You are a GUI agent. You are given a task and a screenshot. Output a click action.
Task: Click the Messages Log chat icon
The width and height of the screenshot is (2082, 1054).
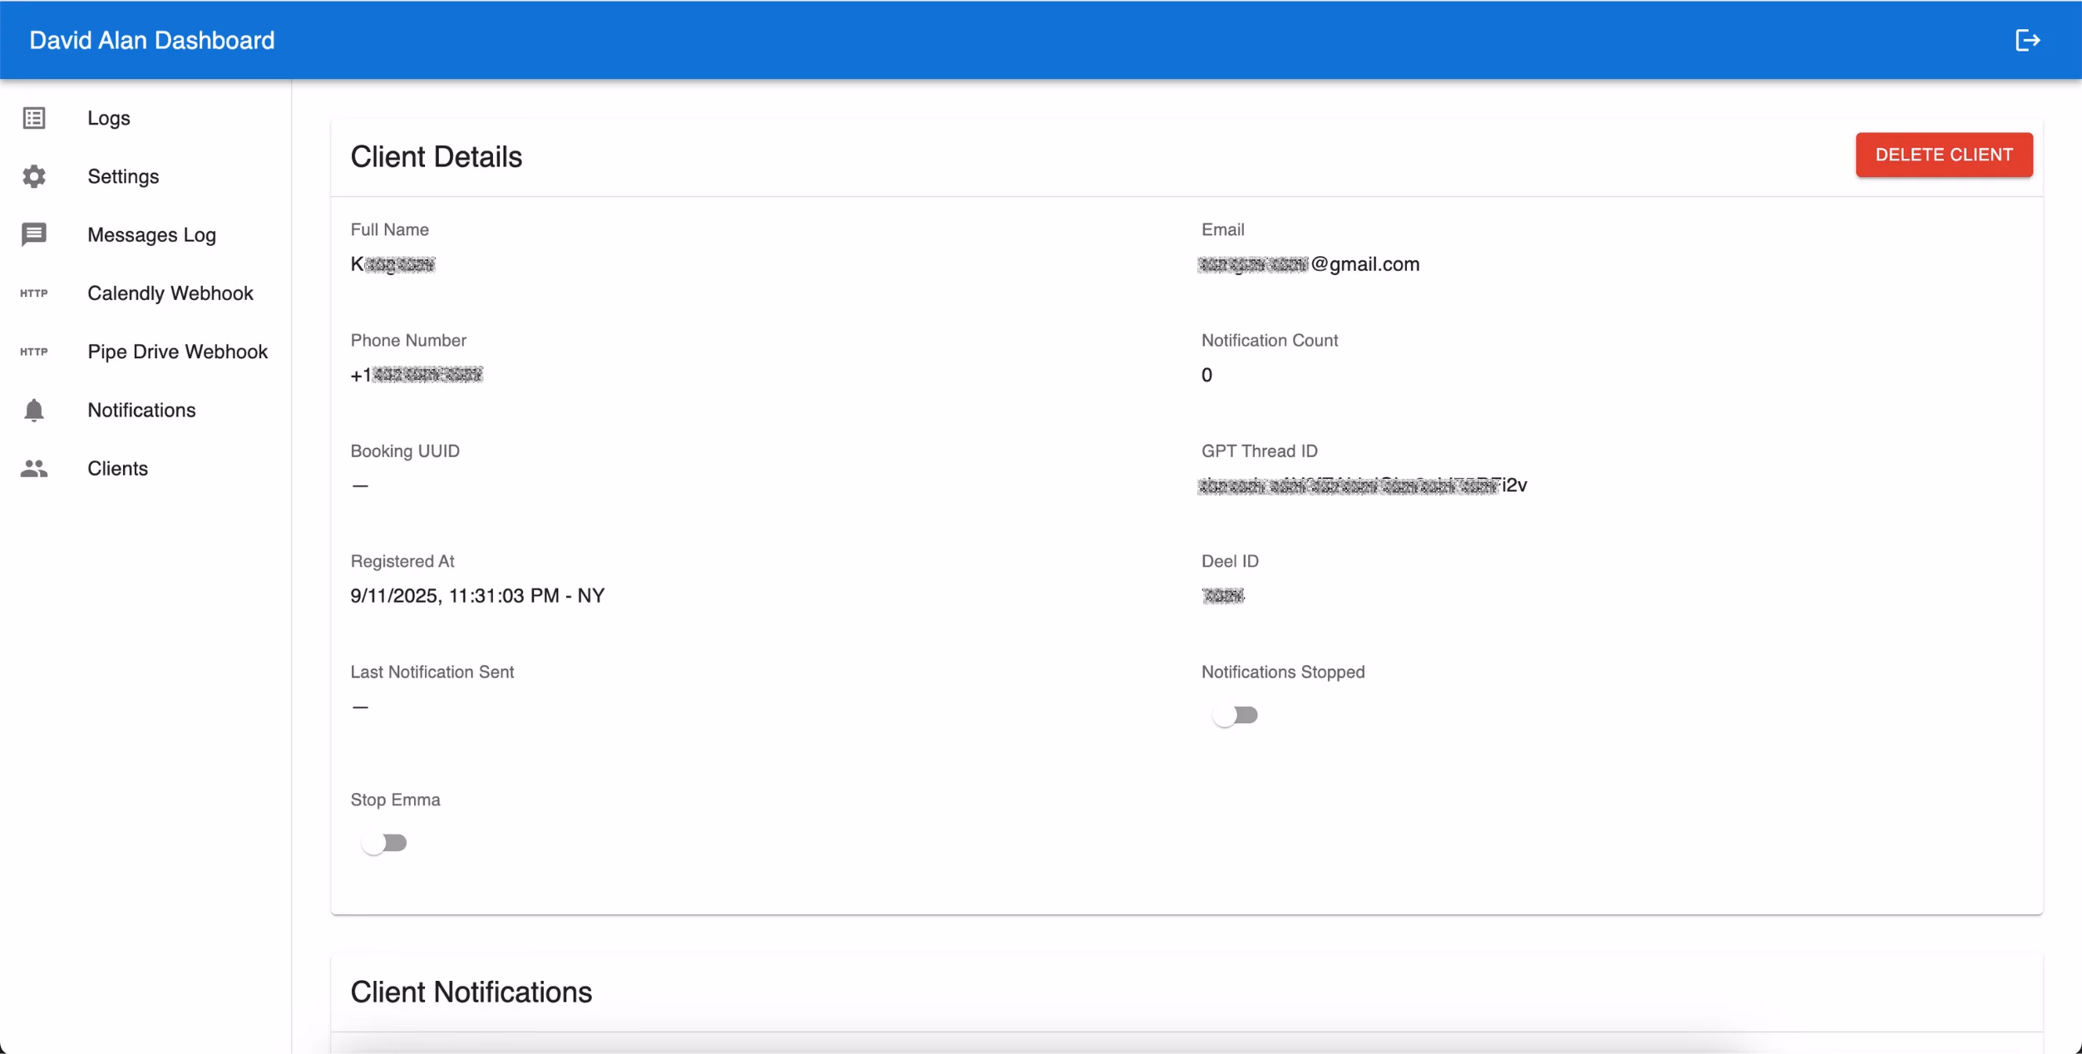click(x=34, y=234)
